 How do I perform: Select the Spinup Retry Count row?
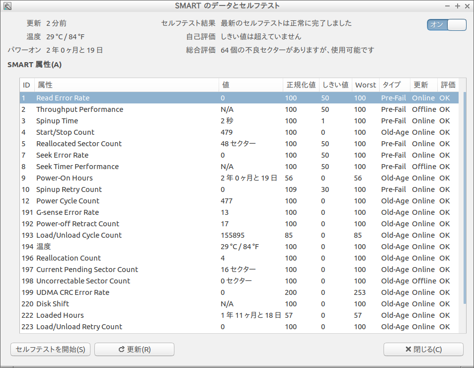[x=239, y=189]
